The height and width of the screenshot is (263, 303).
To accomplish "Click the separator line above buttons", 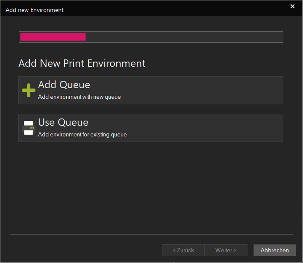I will point(151,234).
